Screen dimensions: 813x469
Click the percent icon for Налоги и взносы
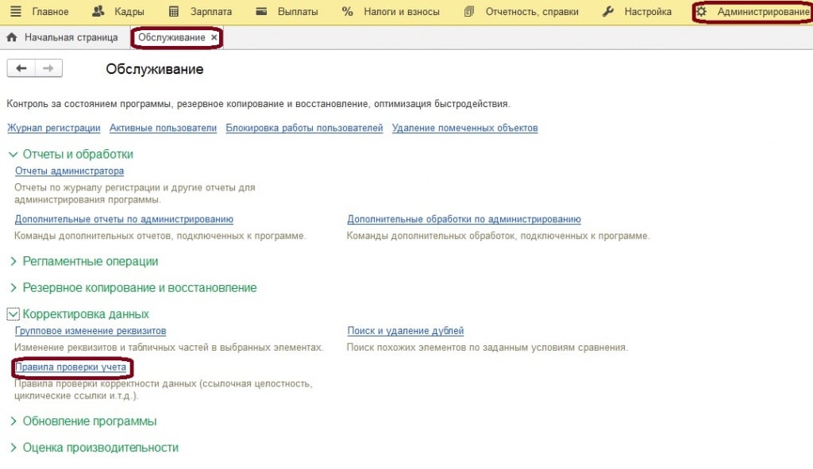pos(347,12)
